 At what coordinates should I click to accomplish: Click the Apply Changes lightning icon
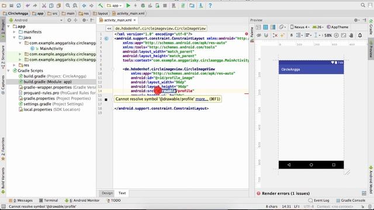point(136,5)
